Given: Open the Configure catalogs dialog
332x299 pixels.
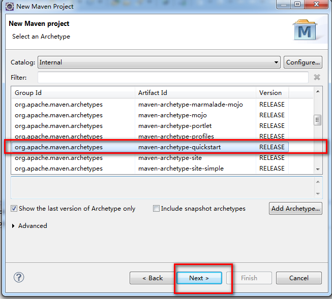Looking at the screenshot, I should coord(303,62).
